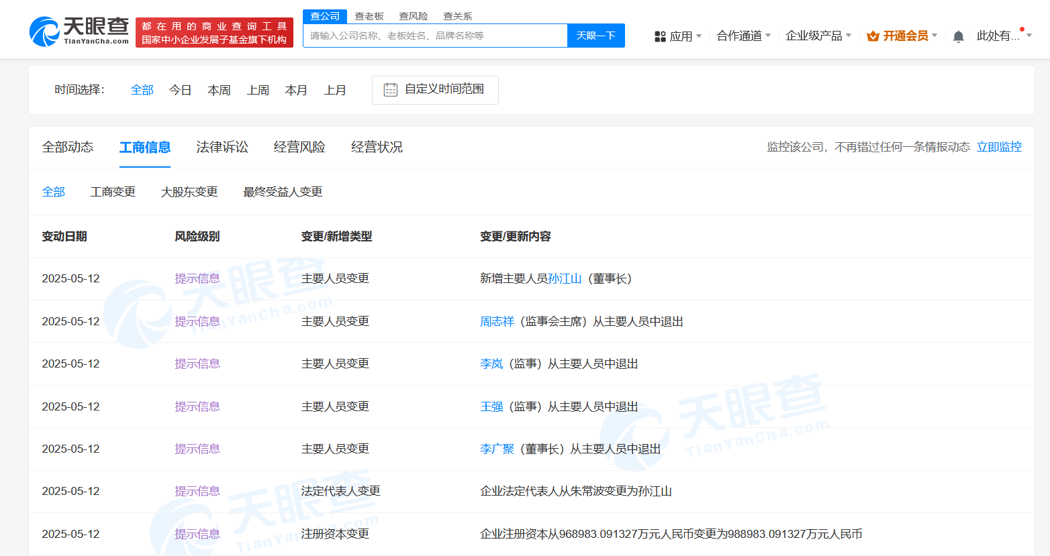Switch to the 工商信息 tab
This screenshot has width=1050, height=556.
pyautogui.click(x=145, y=147)
